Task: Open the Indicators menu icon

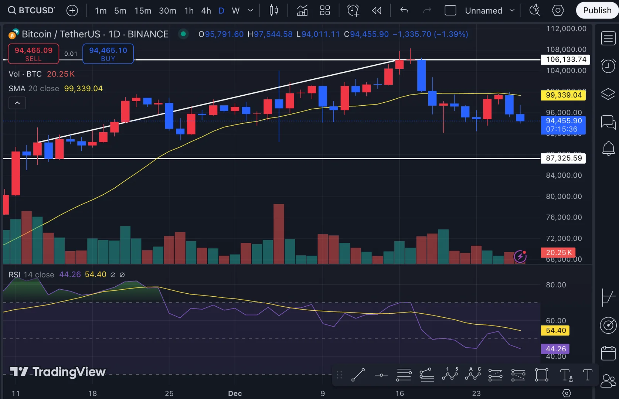Action: [x=302, y=10]
